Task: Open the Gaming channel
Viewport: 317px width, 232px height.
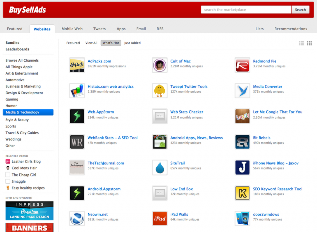Action: (12, 99)
